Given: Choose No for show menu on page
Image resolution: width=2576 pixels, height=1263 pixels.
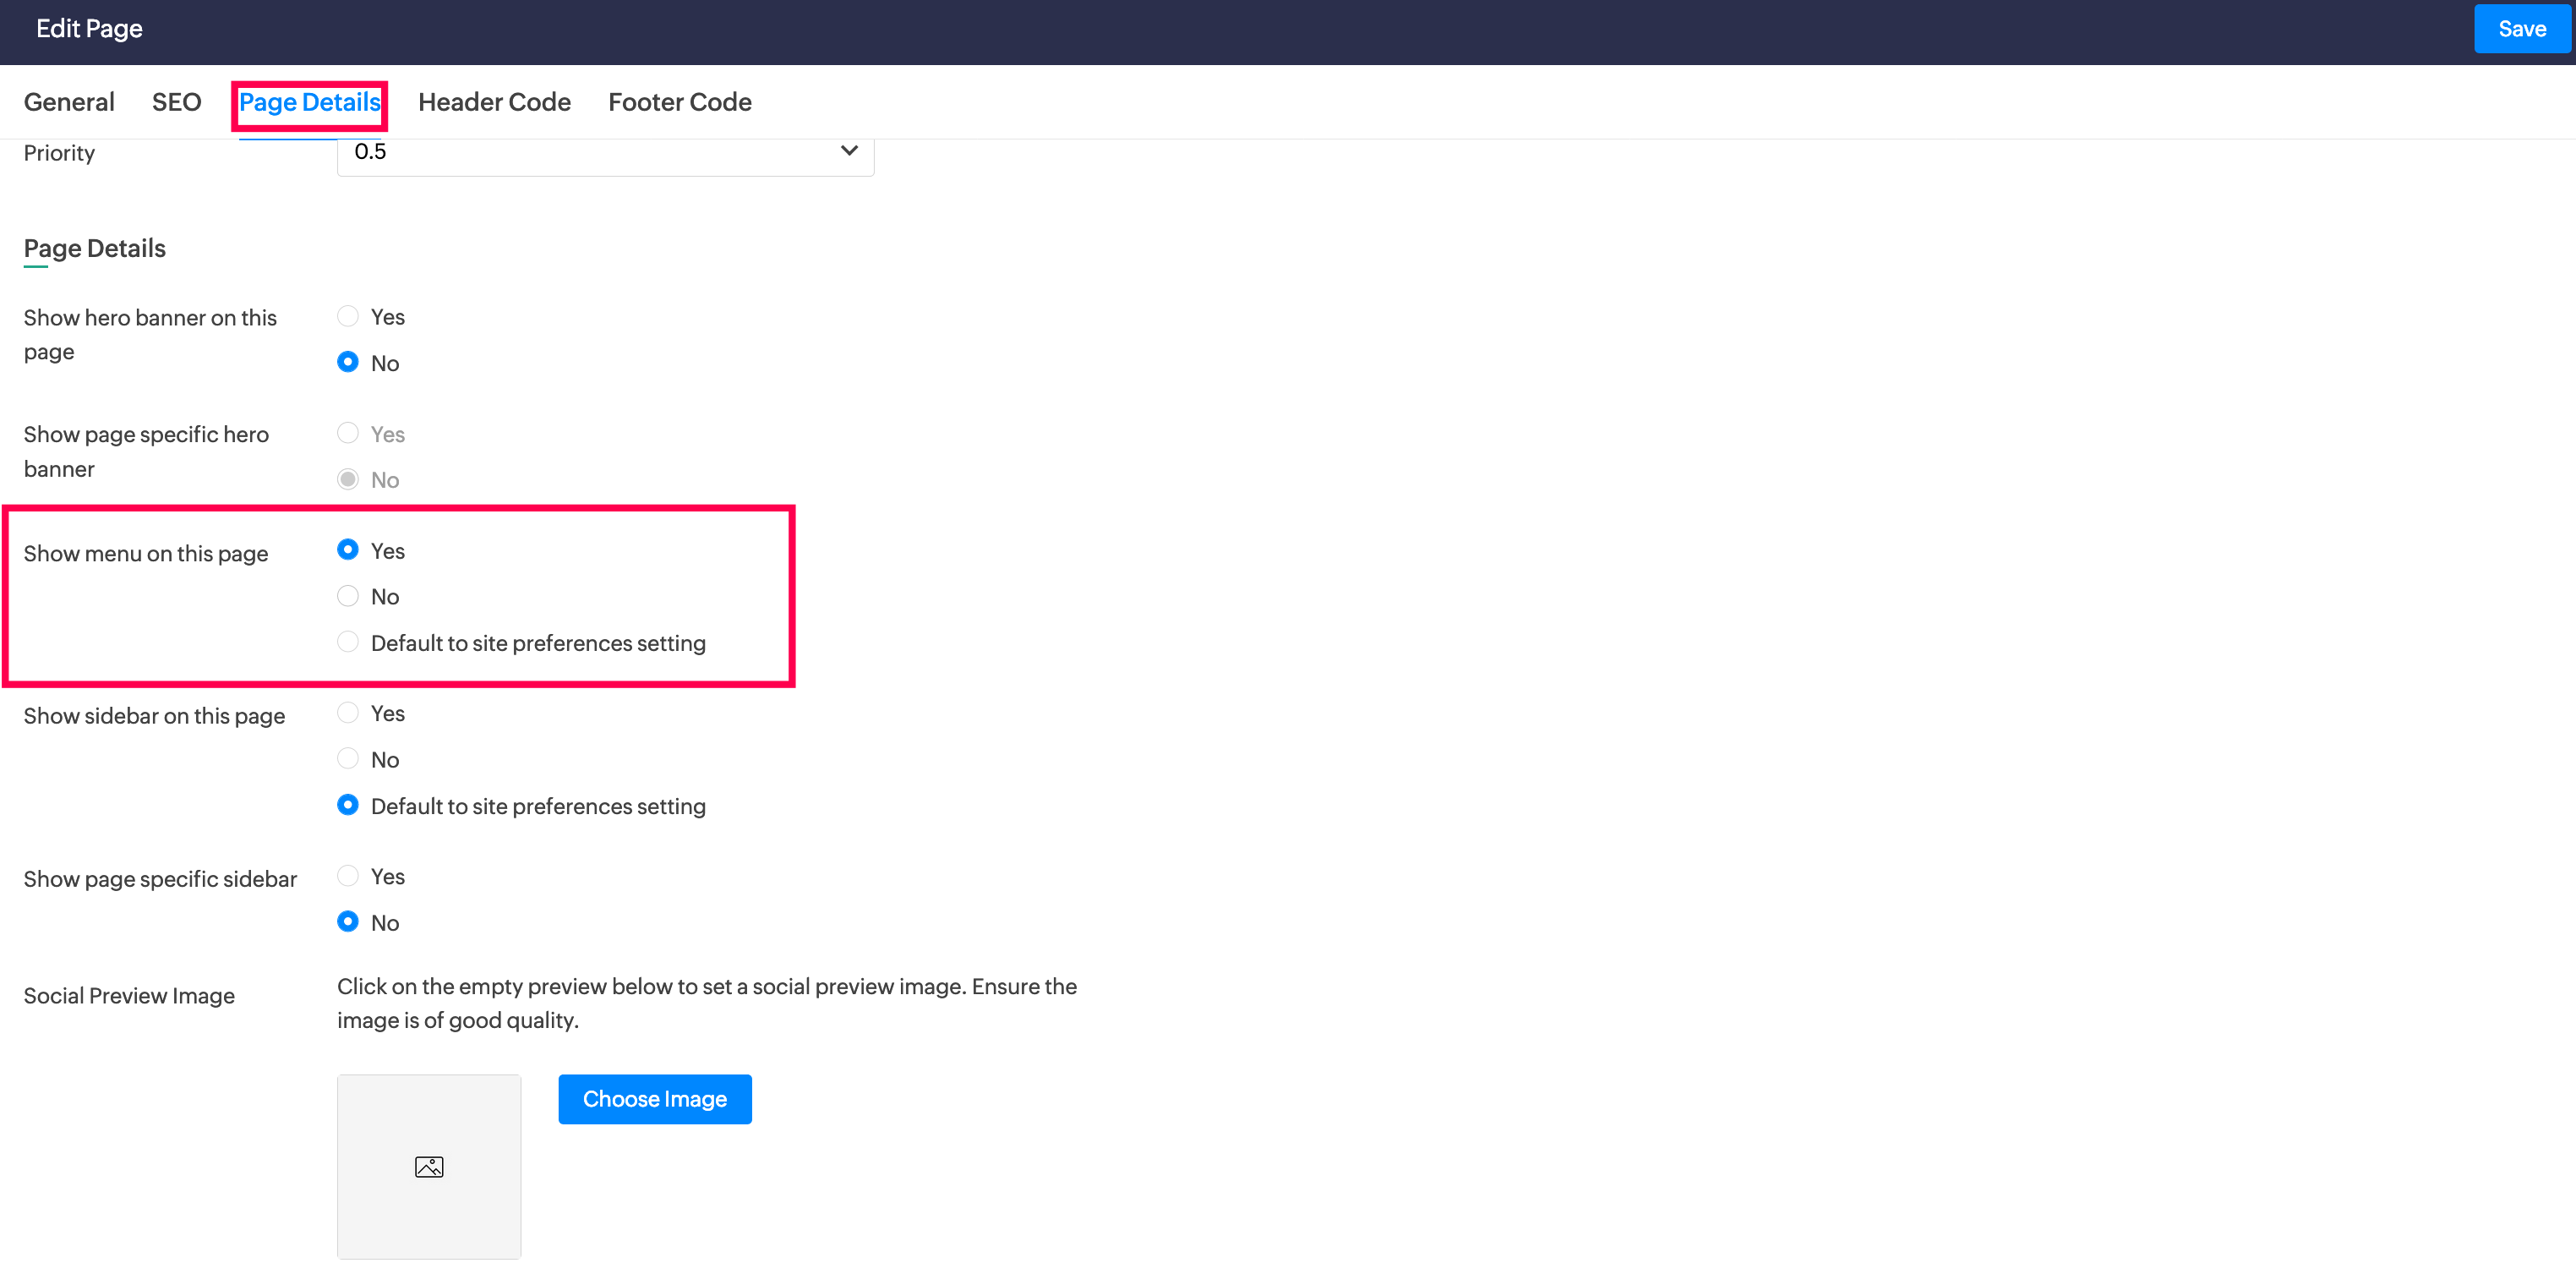Looking at the screenshot, I should pyautogui.click(x=348, y=596).
